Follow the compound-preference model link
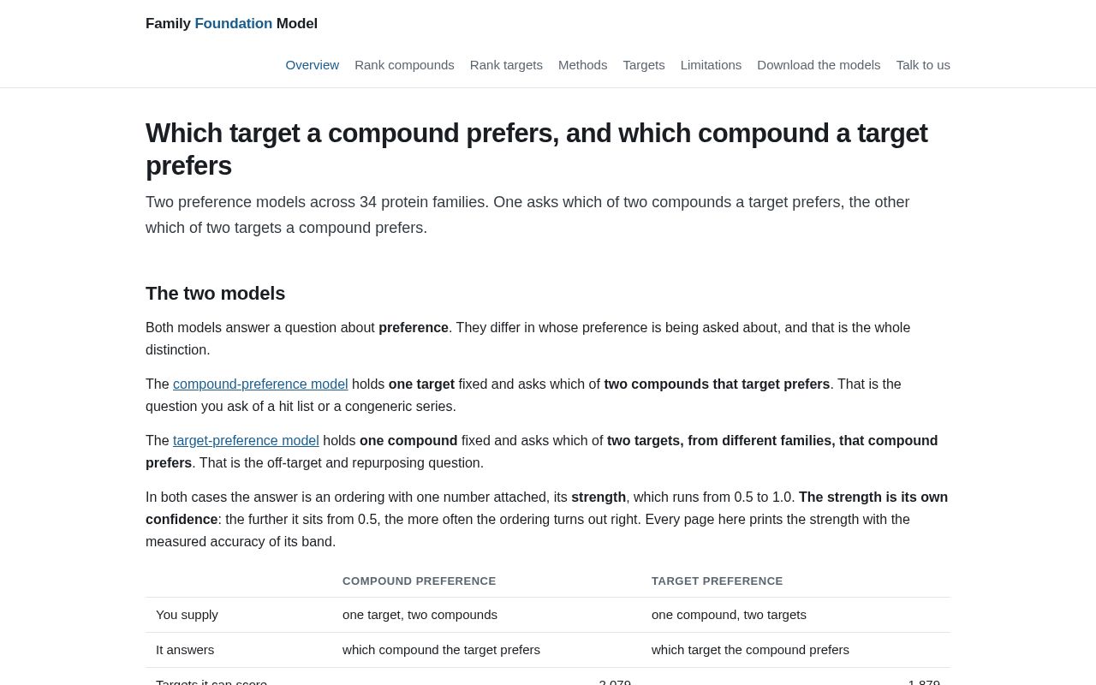 coord(260,384)
